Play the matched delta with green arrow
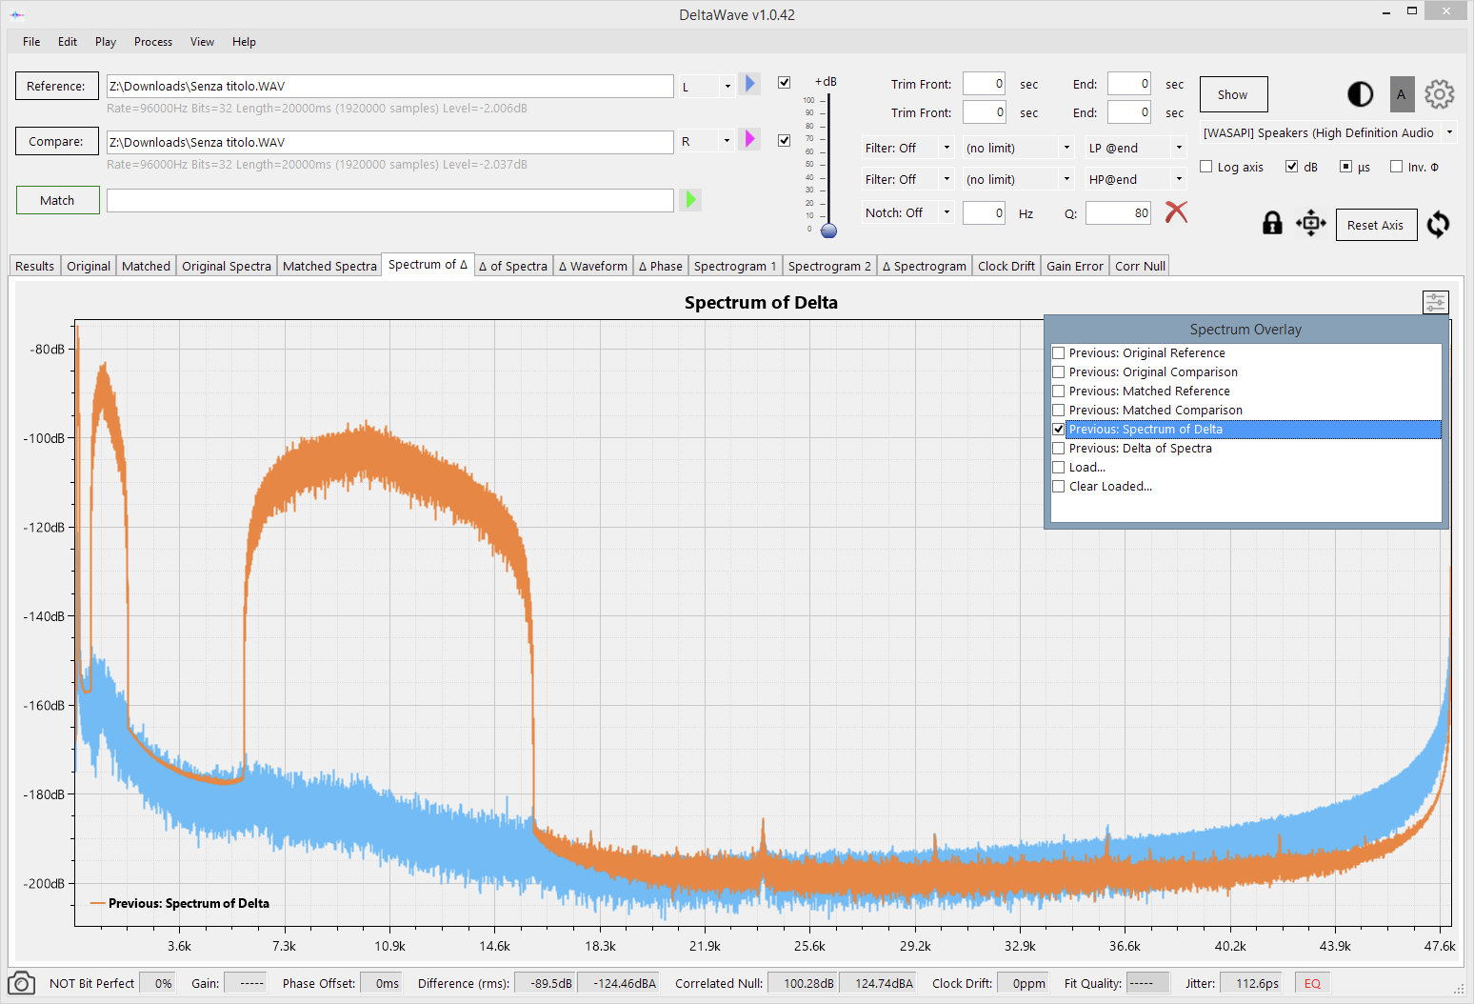This screenshot has width=1474, height=1004. (691, 200)
